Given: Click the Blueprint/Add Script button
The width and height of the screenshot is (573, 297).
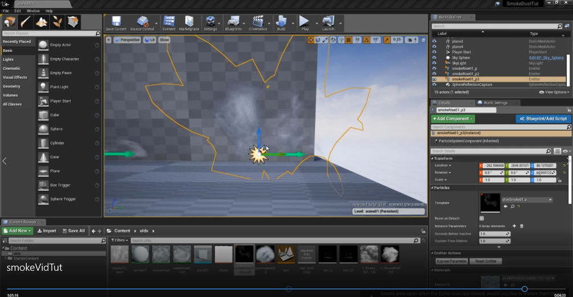Looking at the screenshot, I should click(543, 119).
